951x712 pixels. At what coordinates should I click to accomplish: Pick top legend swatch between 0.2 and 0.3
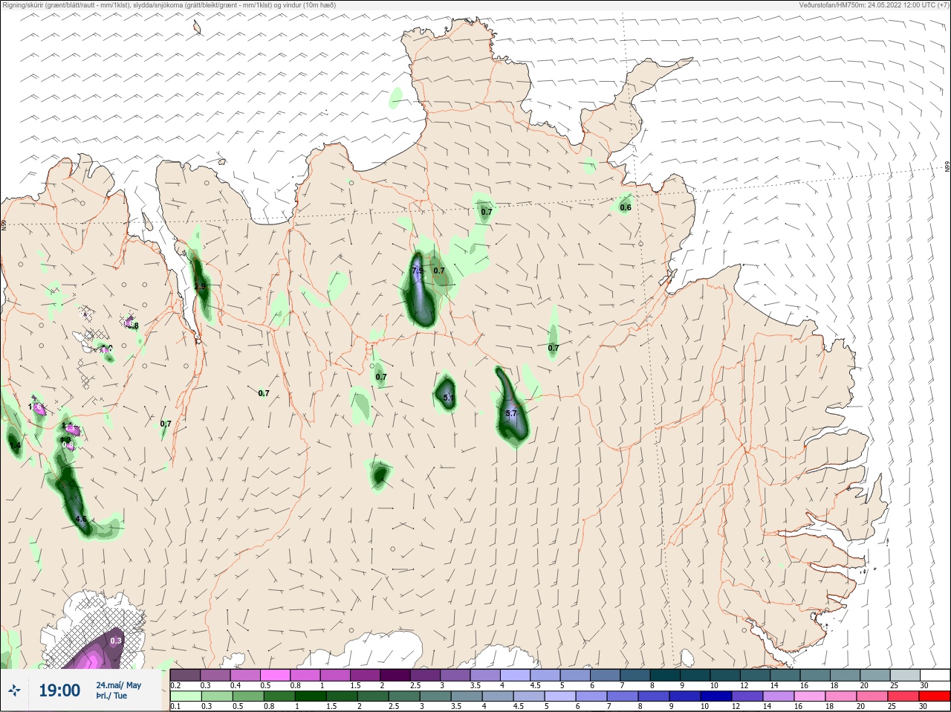[185, 674]
